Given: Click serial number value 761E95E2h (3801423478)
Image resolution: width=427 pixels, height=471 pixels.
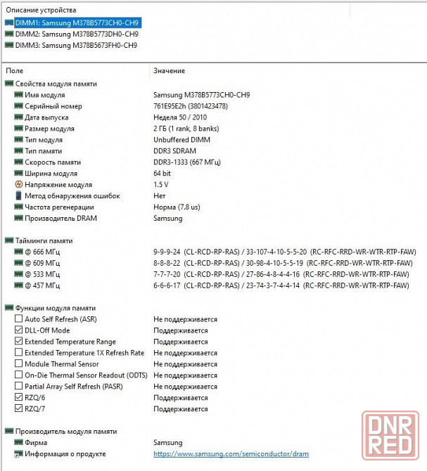Looking at the screenshot, I should 191,106.
